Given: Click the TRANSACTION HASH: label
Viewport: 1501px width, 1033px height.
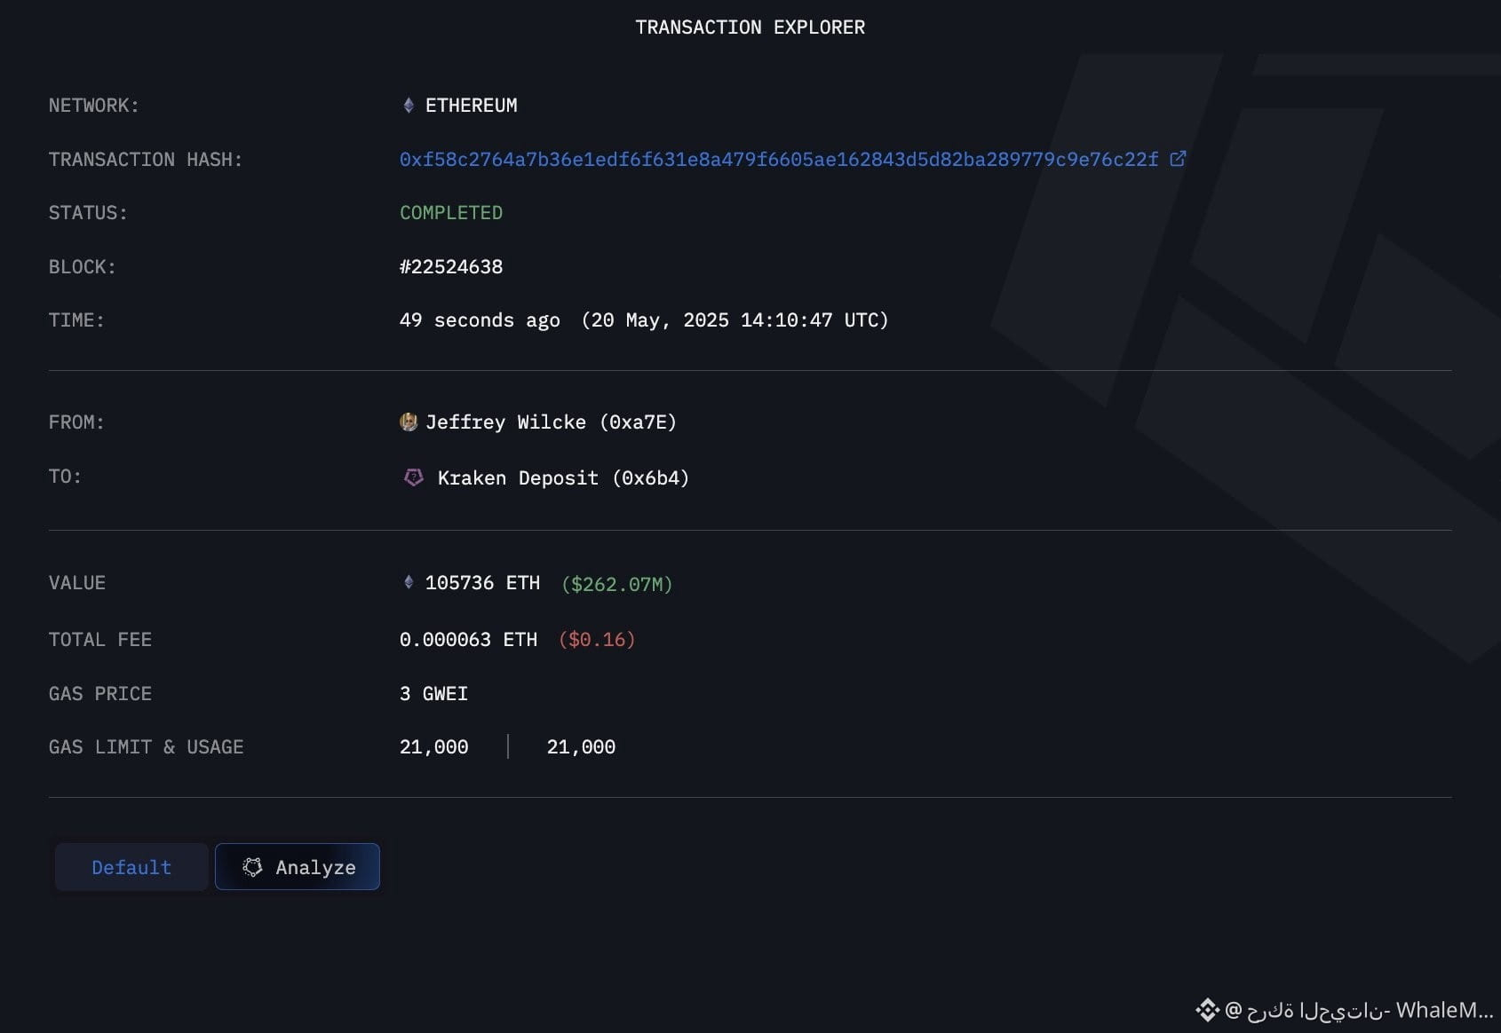Looking at the screenshot, I should [x=146, y=160].
